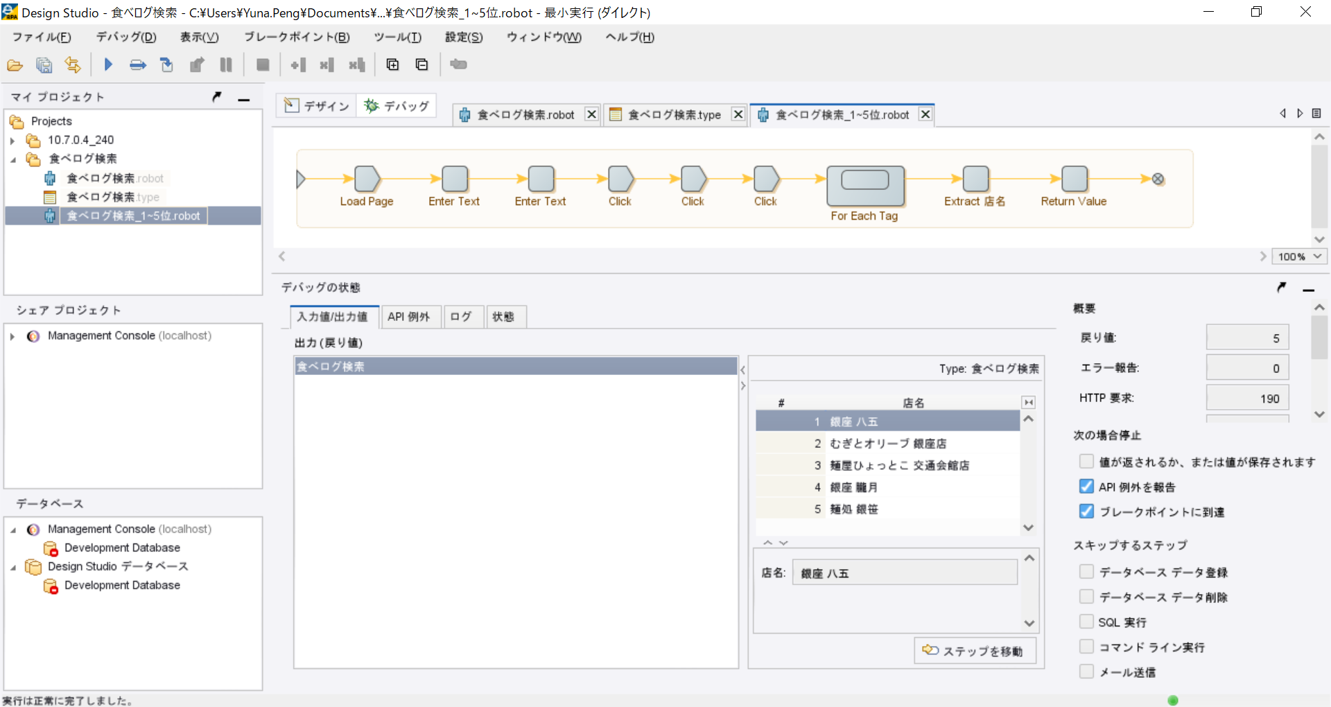Click the save all toolbar icon
The image size is (1331, 707).
tap(44, 65)
